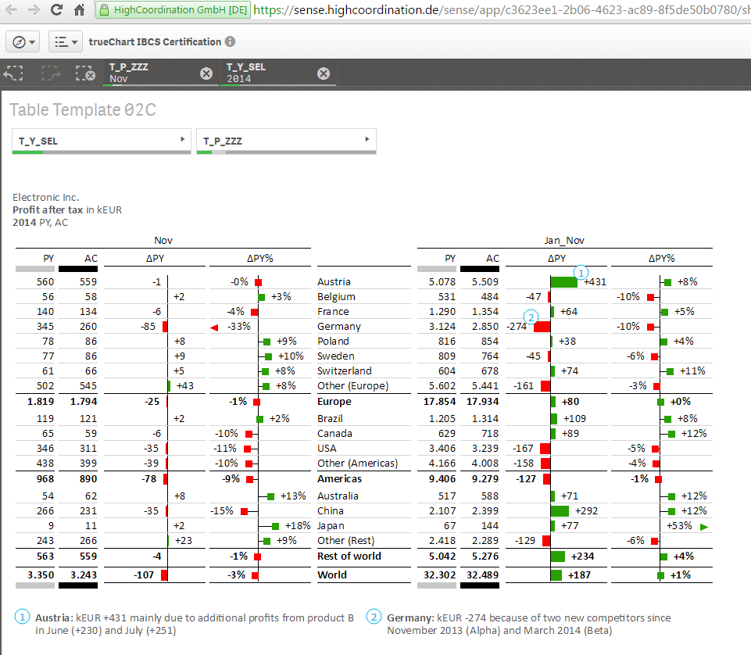751x655 pixels.
Task: Remove the T_P_ZZZ Nov selection
Action: 206,73
